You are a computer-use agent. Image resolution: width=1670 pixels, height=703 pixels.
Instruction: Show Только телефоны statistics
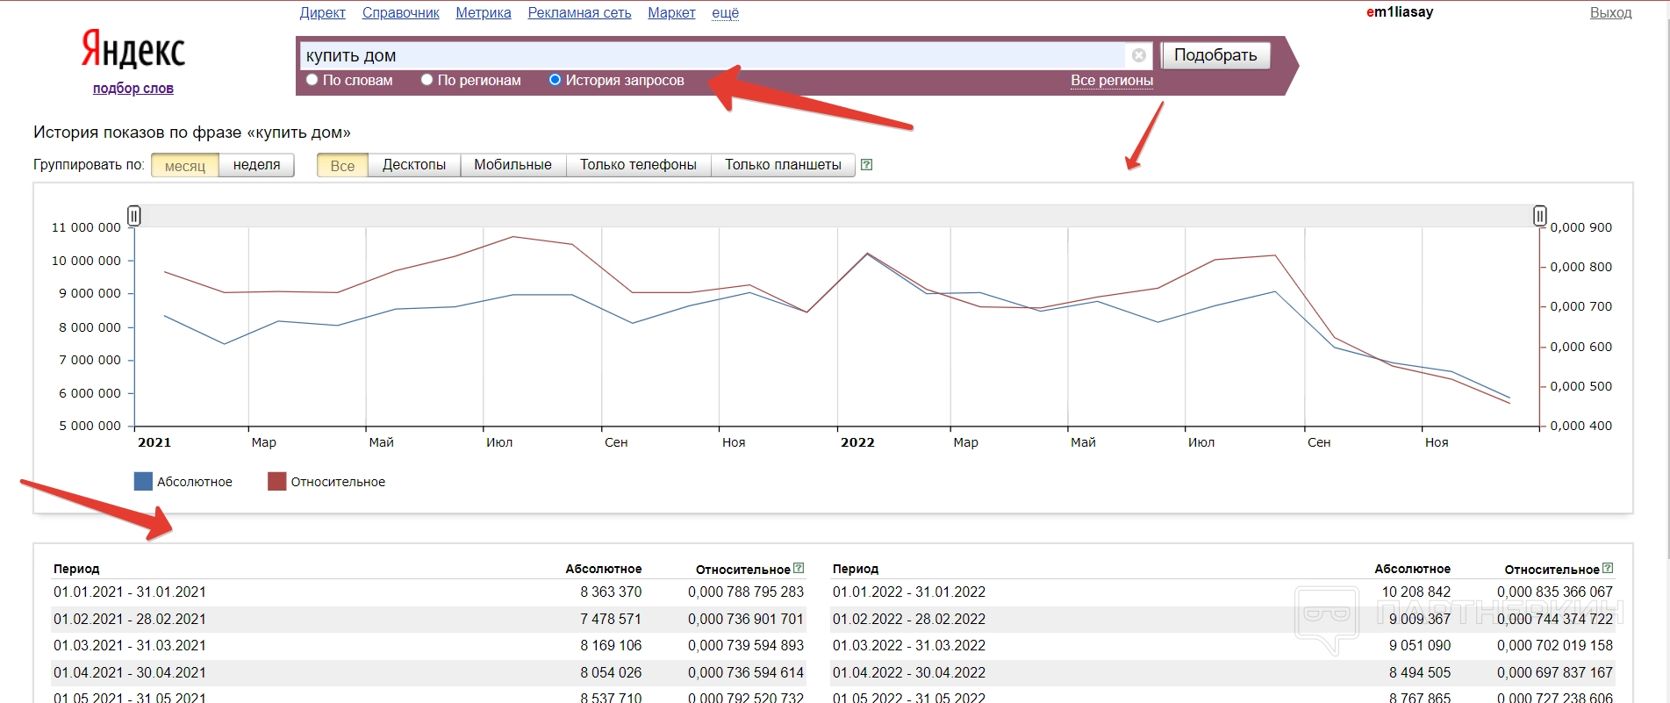[x=638, y=165]
